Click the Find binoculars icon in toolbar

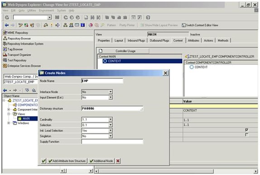(92, 17)
